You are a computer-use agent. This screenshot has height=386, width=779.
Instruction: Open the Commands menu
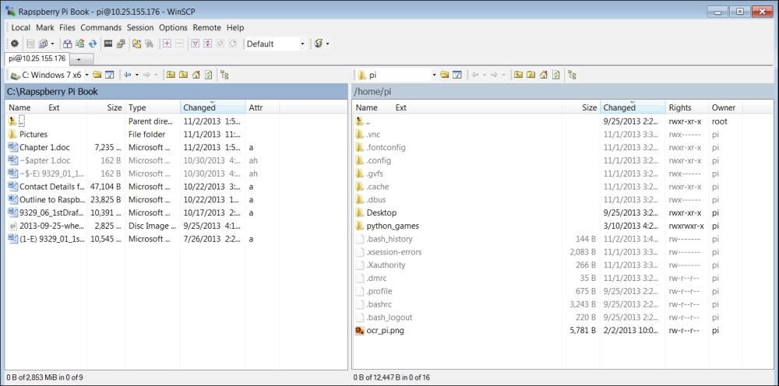pyautogui.click(x=100, y=28)
